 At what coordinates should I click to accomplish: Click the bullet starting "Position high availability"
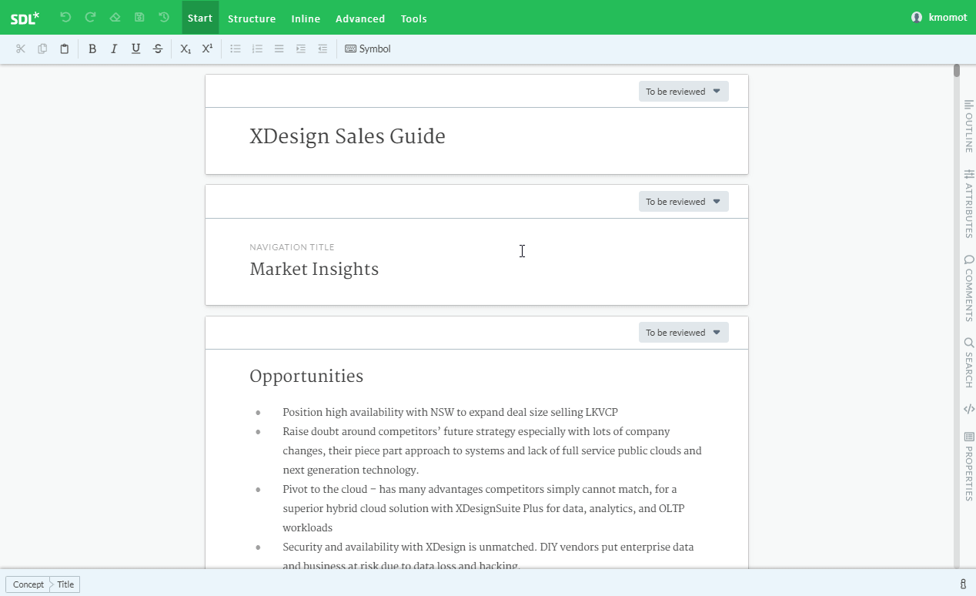[450, 412]
